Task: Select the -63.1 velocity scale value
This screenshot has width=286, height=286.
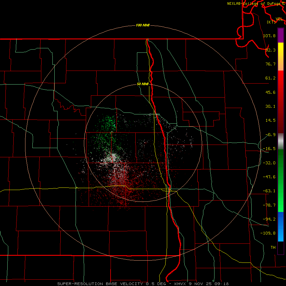Action: click(269, 191)
